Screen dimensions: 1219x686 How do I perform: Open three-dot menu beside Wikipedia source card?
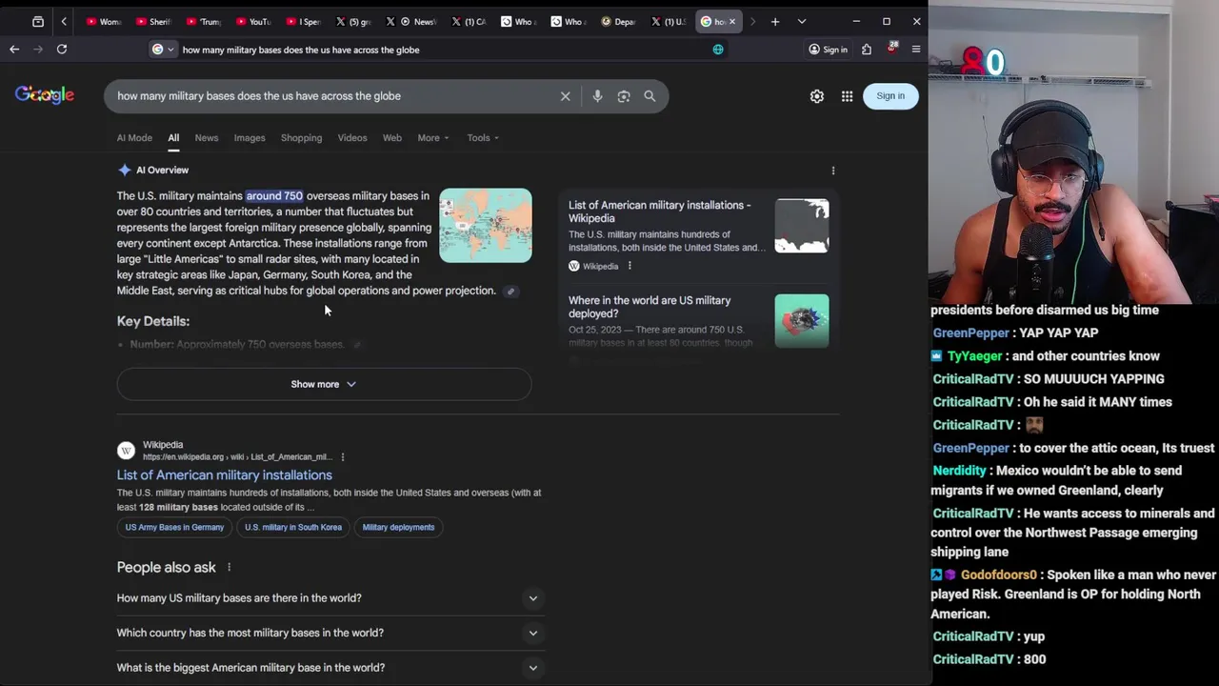(x=629, y=266)
